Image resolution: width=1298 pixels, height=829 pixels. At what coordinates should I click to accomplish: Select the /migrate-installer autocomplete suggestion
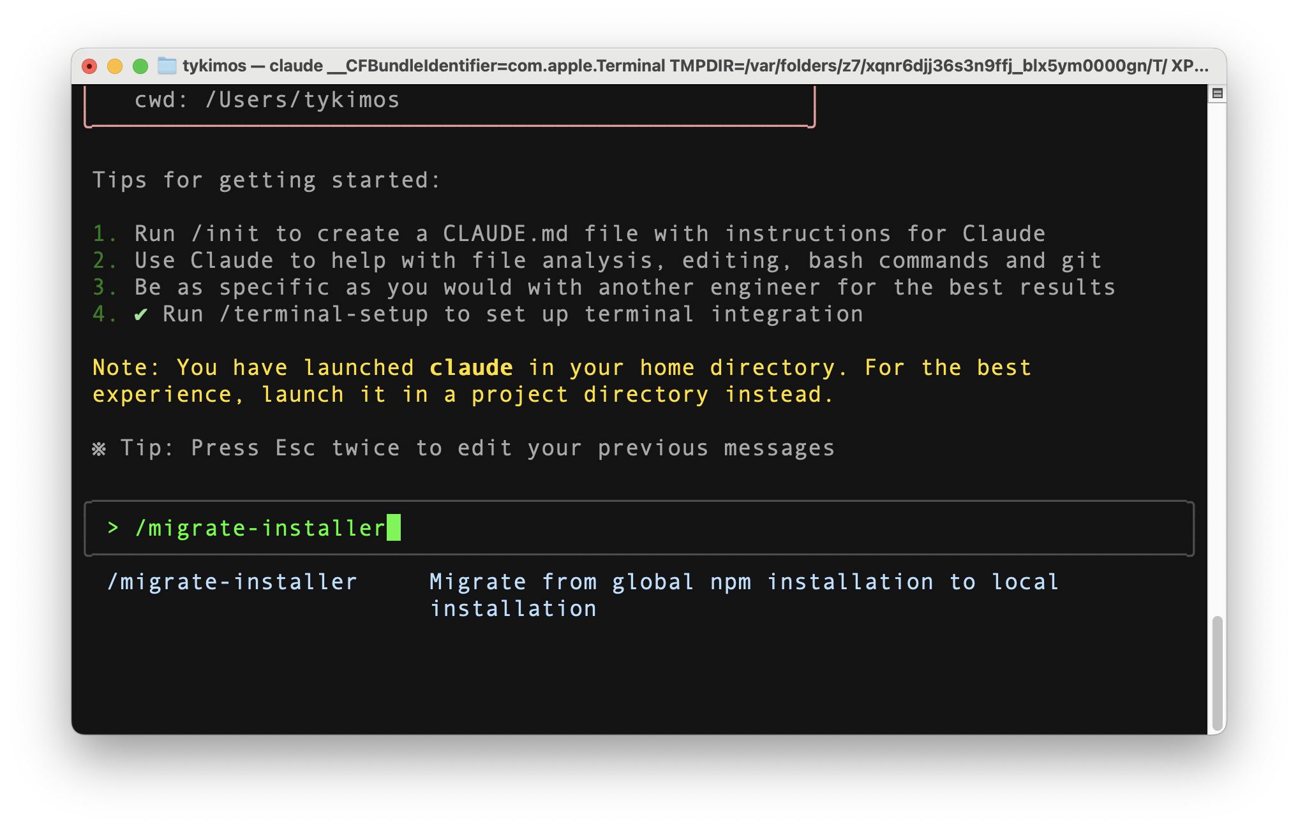(232, 582)
